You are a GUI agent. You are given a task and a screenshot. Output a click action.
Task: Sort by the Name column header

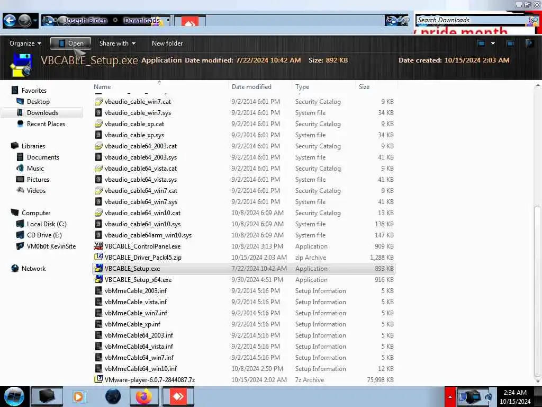pos(102,87)
